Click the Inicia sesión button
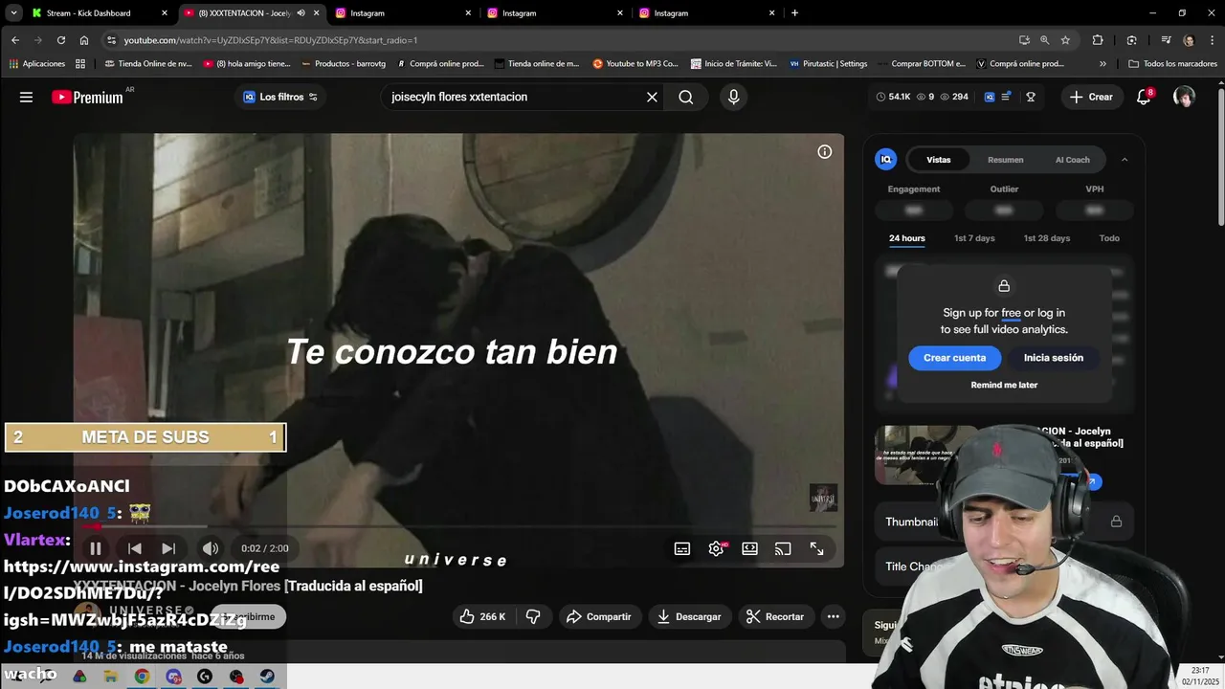 1054,358
